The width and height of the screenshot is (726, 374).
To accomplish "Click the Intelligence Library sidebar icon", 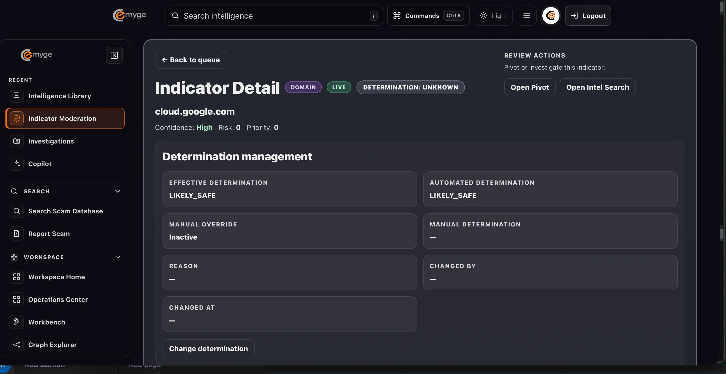I will (17, 96).
